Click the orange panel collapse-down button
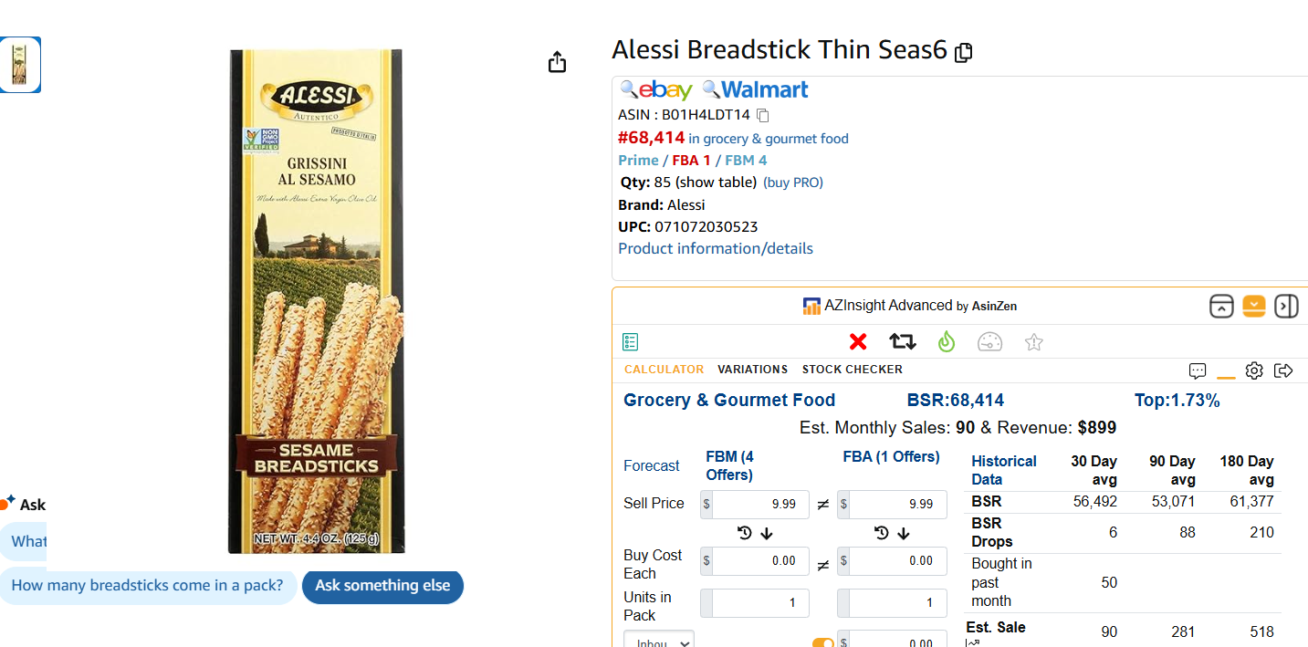 [1254, 306]
